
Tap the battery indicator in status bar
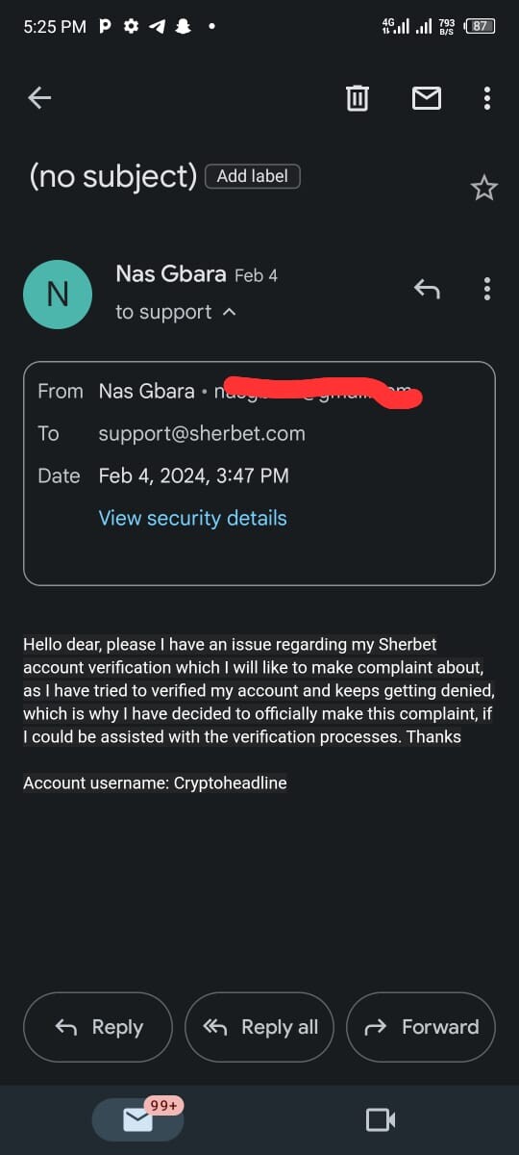(480, 27)
